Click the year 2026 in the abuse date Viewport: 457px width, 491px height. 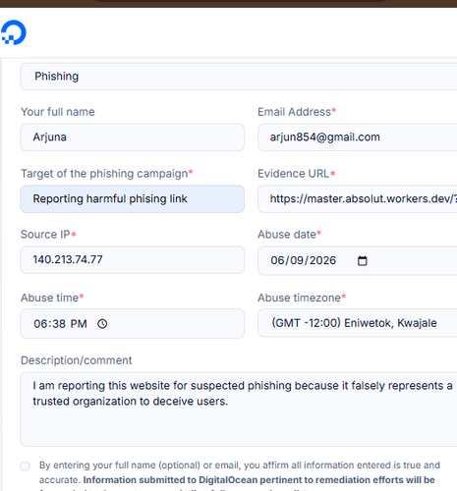point(322,260)
